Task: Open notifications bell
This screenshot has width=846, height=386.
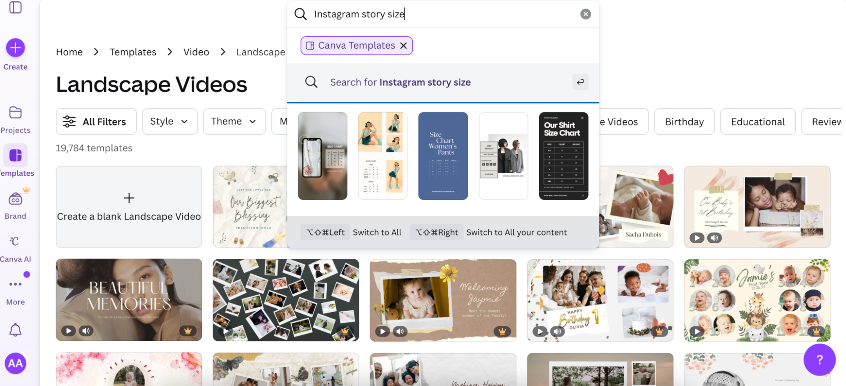Action: coord(15,330)
